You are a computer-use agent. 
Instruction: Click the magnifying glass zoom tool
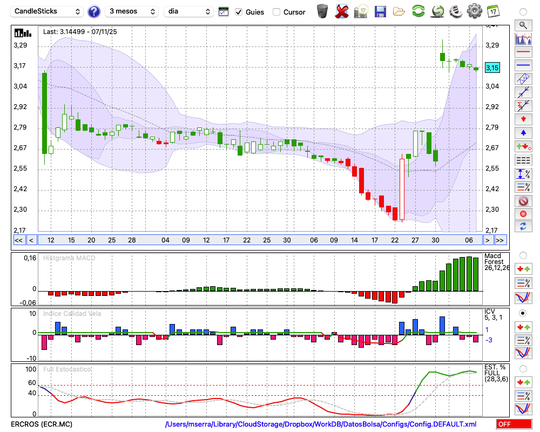coord(523,25)
